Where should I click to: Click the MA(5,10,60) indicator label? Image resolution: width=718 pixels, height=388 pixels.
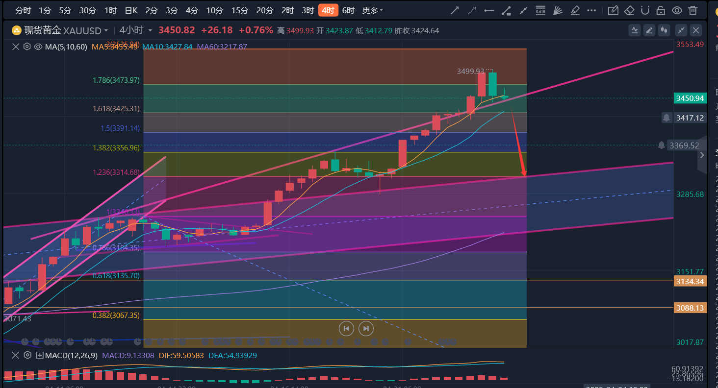click(66, 47)
